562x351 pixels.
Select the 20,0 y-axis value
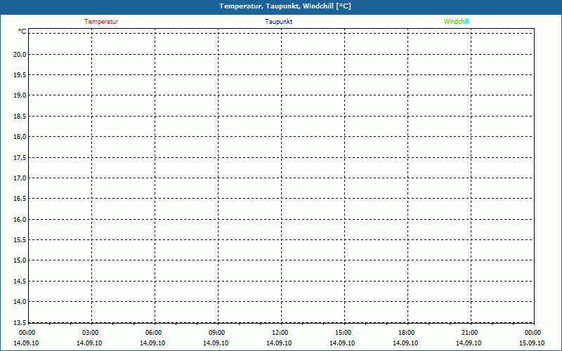click(x=20, y=54)
